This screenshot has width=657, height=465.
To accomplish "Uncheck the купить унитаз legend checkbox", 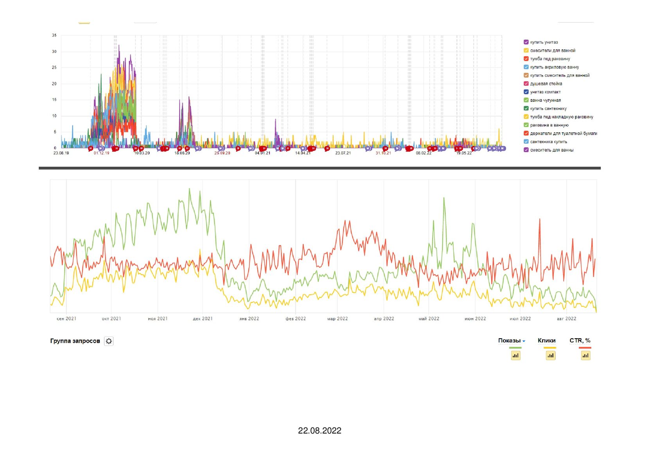I will click(x=526, y=42).
